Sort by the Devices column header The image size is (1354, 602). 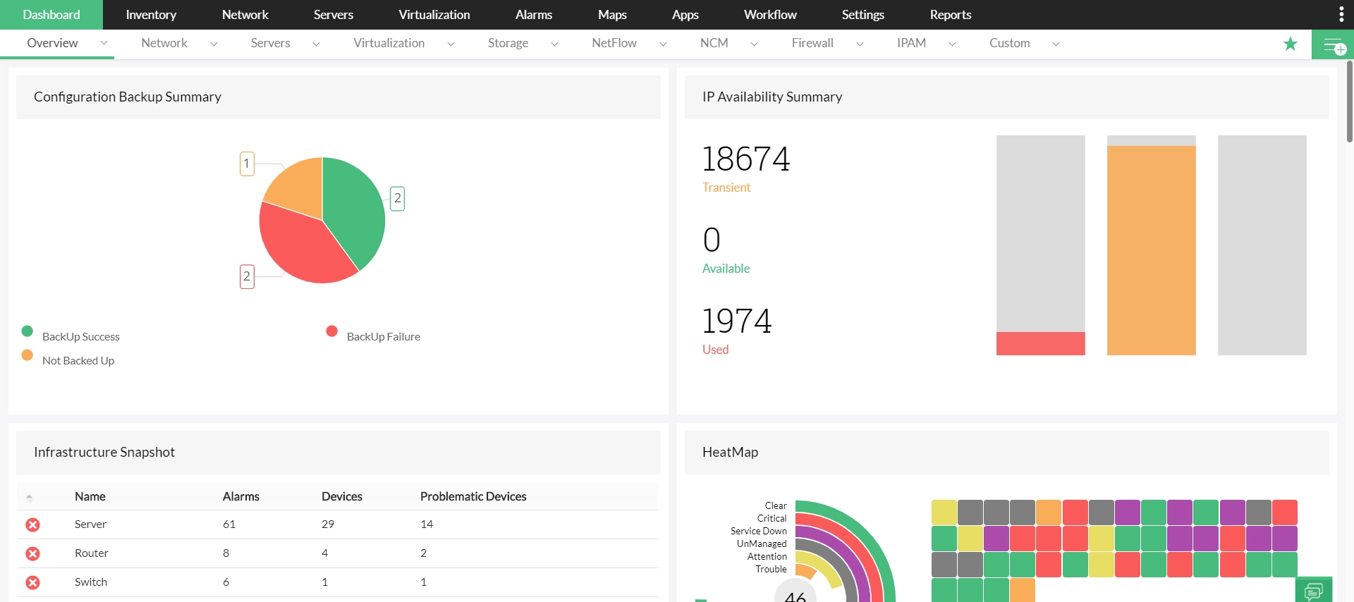coord(342,496)
